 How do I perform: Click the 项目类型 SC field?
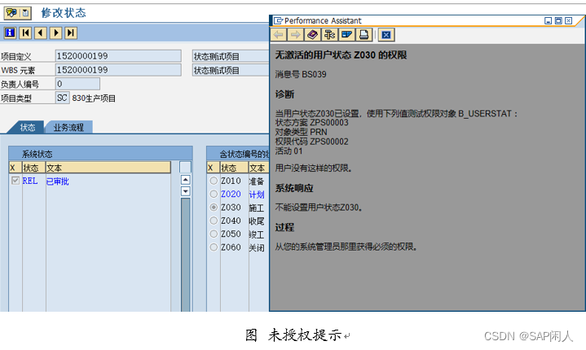pos(62,98)
